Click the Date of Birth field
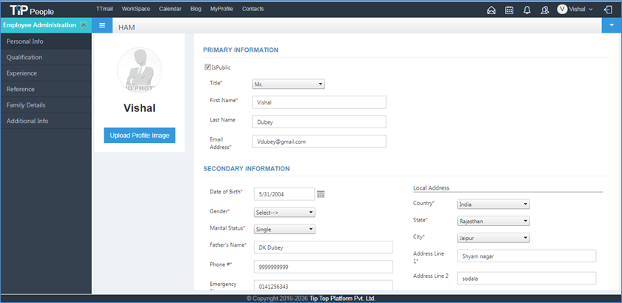Viewport: 622px width, 303px height. pyautogui.click(x=284, y=194)
